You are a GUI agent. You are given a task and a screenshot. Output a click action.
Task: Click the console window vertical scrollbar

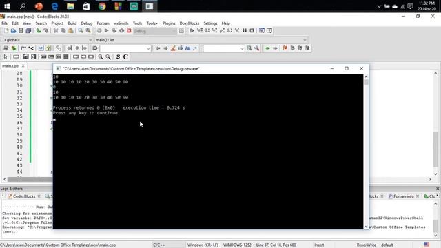coord(366,152)
